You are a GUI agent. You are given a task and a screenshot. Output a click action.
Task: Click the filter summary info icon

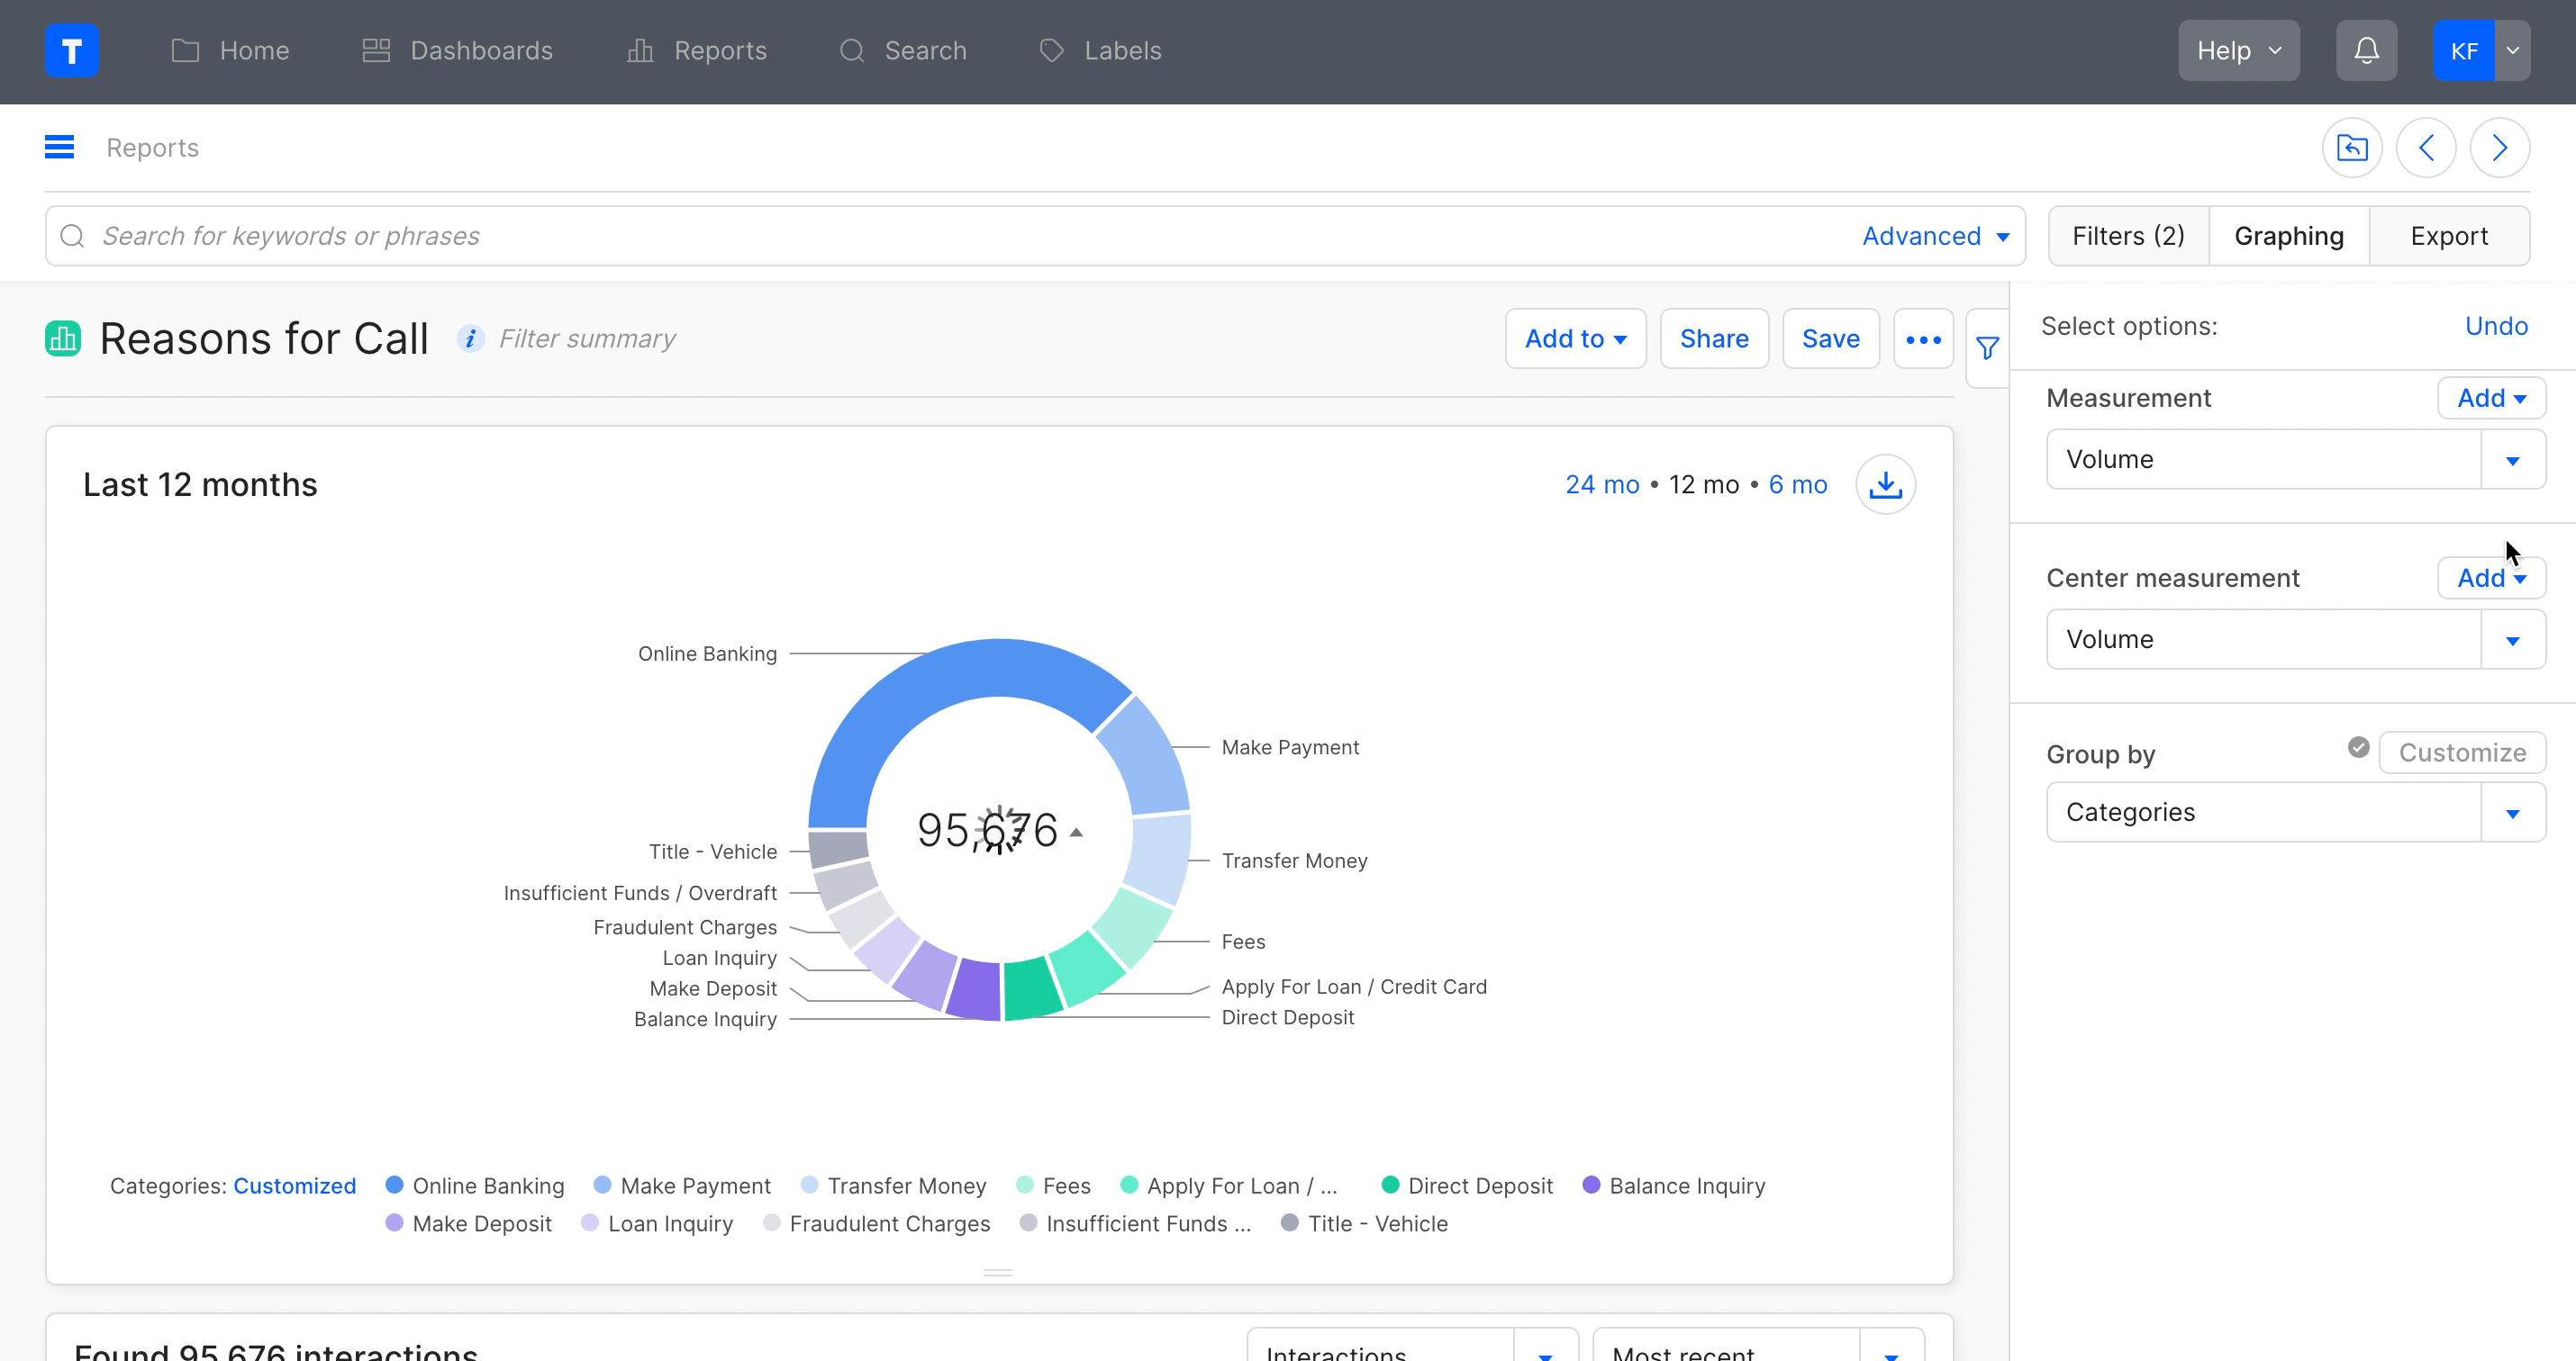pyautogui.click(x=470, y=338)
